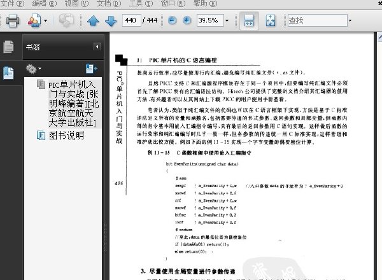
Task: Click the greyed-out conversion globe icon
Action: 66,20
